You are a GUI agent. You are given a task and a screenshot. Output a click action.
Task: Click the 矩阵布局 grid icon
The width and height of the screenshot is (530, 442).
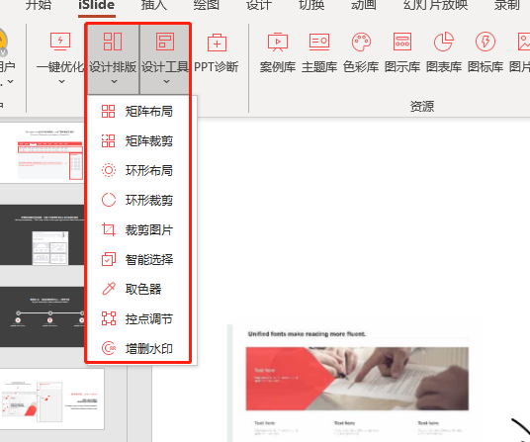(x=109, y=111)
